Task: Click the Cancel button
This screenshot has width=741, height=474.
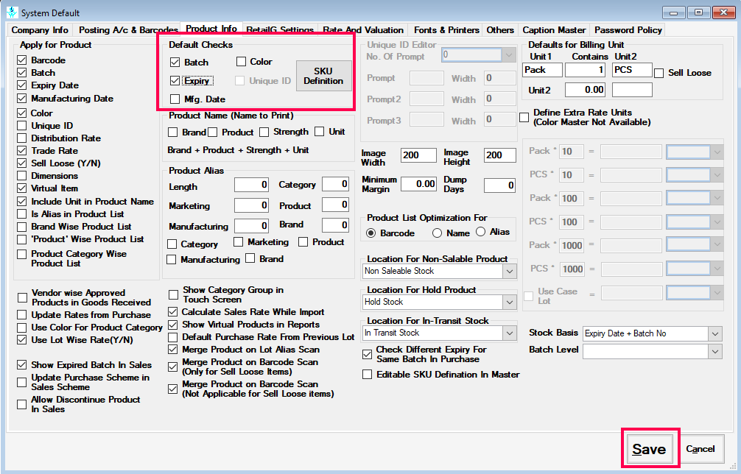Action: click(700, 449)
